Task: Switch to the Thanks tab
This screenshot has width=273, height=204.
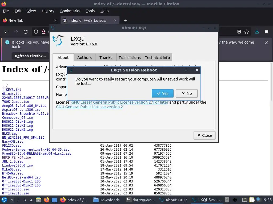Action: 106,58
